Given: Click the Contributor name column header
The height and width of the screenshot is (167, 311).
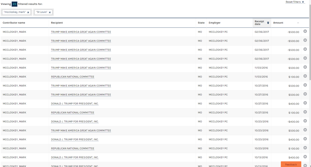Looking at the screenshot, I should click(x=14, y=23).
